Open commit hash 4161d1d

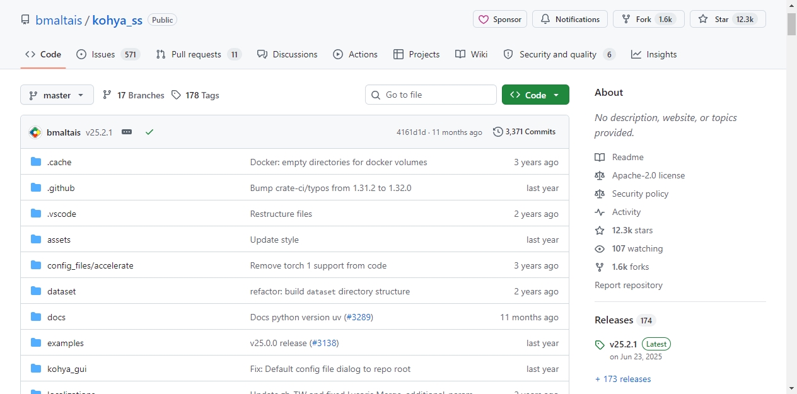411,132
